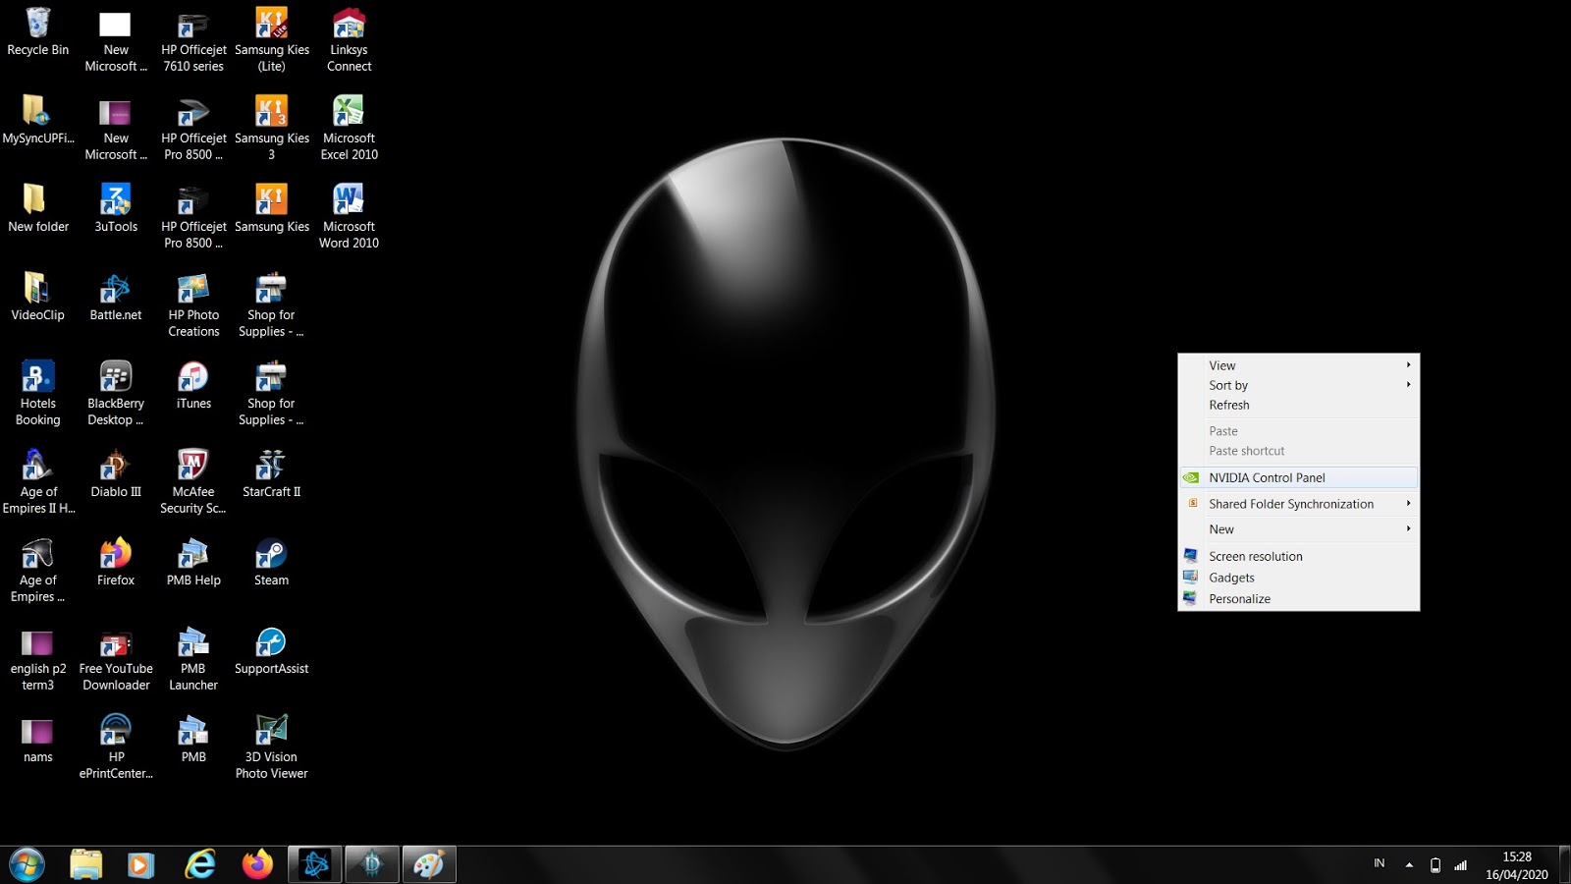This screenshot has height=884, width=1571.
Task: Expand the View submenu arrow
Action: click(1408, 364)
